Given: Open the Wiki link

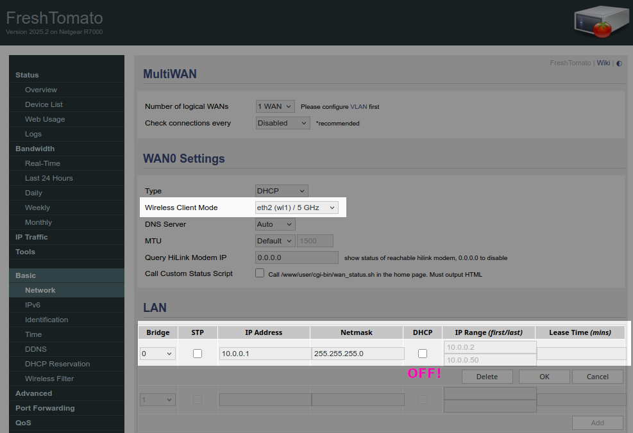Looking at the screenshot, I should pyautogui.click(x=603, y=63).
